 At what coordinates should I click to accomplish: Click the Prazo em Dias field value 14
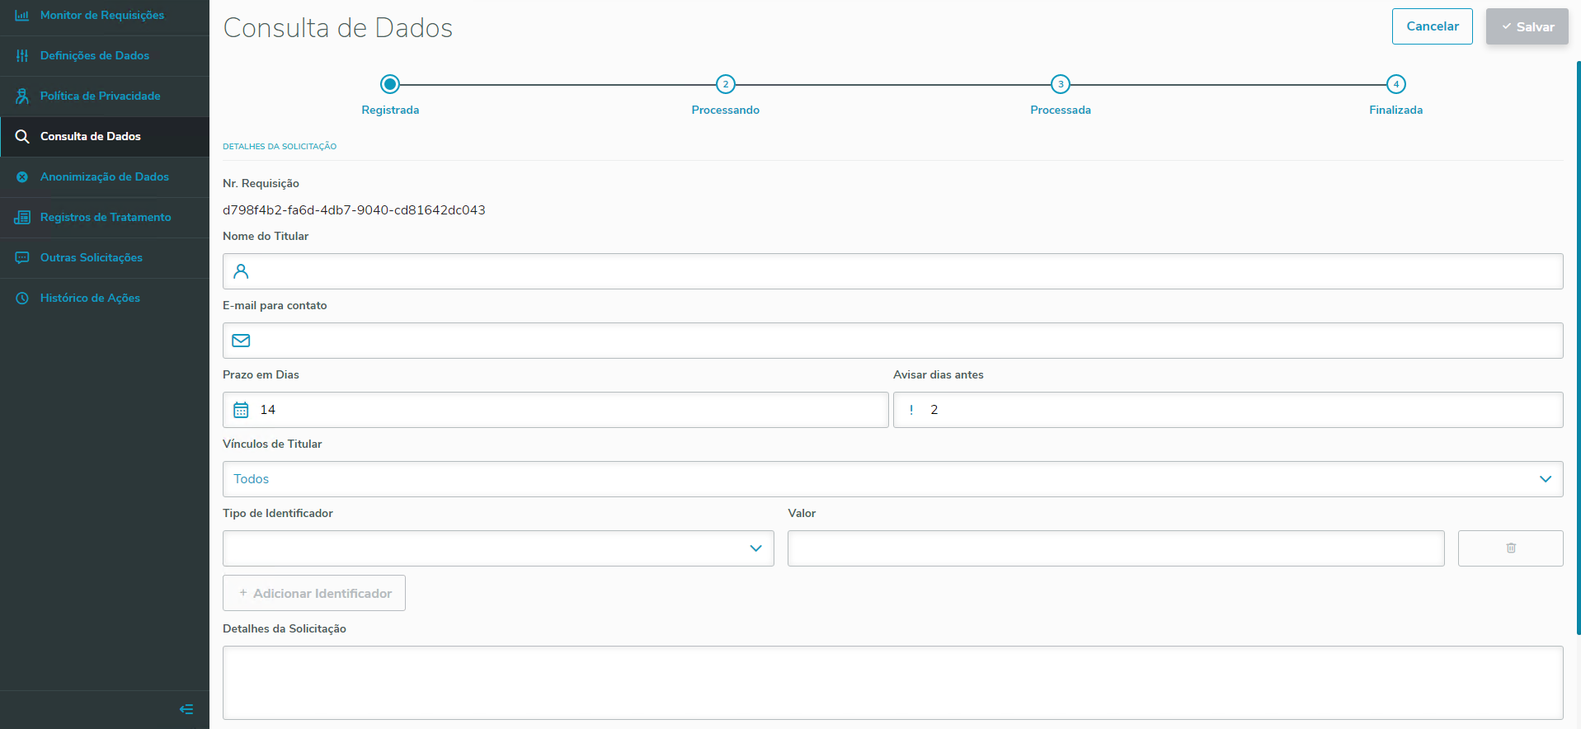pyautogui.click(x=556, y=410)
